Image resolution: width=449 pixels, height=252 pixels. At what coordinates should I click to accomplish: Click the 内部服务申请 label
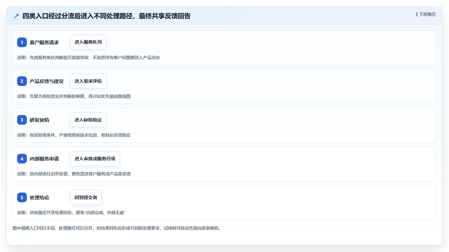(x=44, y=159)
